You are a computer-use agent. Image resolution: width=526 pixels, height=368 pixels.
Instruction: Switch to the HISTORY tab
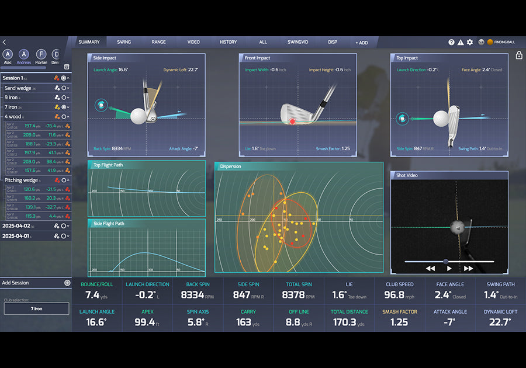[228, 42]
